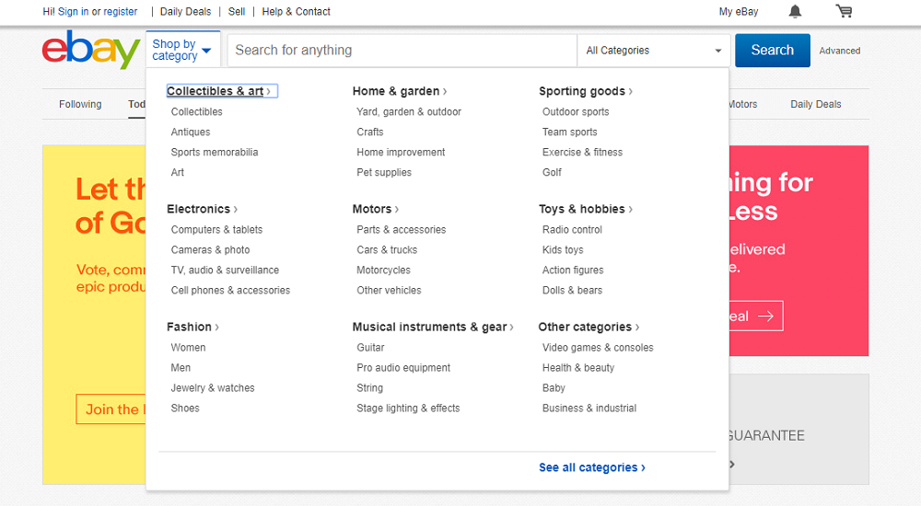Click the Sign in link

(74, 12)
